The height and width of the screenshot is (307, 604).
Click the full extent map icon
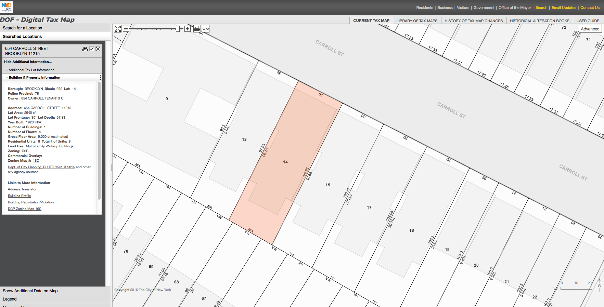coord(118,29)
